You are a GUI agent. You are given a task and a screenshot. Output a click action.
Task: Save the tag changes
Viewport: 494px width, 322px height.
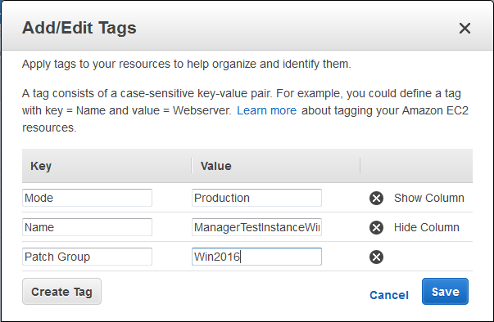(445, 292)
